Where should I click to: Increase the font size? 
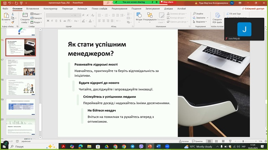pos(84,15)
